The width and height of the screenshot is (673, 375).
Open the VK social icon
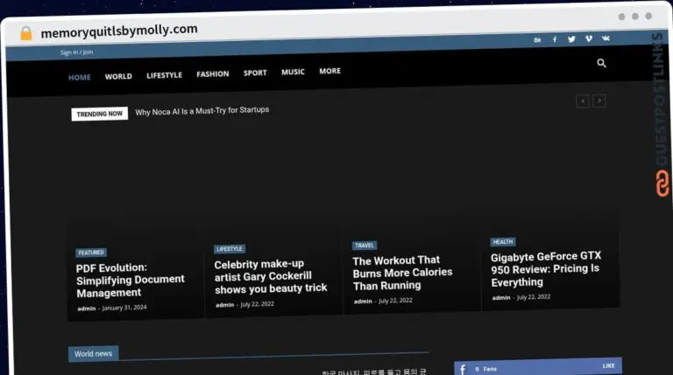coord(606,39)
